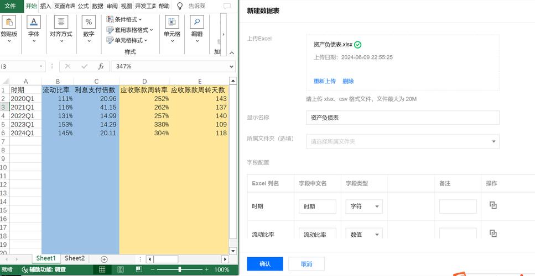The height and width of the screenshot is (276, 535).
Task: Zoom out with minus button
Action: 154,269
